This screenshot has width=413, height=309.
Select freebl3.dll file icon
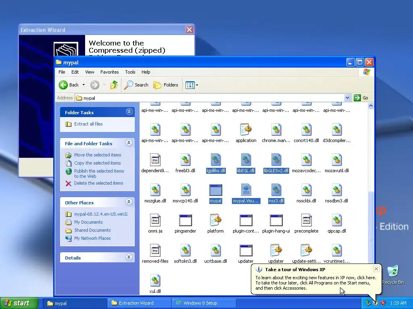click(x=186, y=160)
